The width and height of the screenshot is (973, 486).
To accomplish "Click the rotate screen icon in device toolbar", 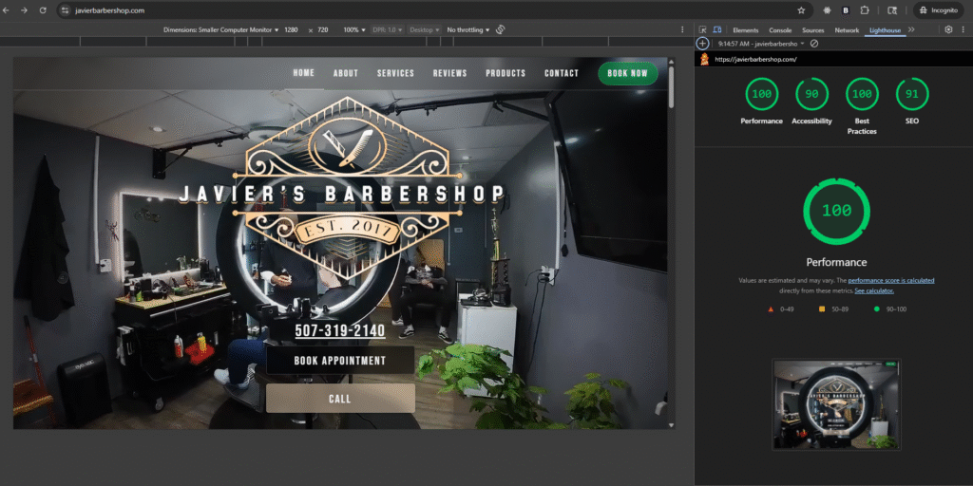I will [501, 29].
